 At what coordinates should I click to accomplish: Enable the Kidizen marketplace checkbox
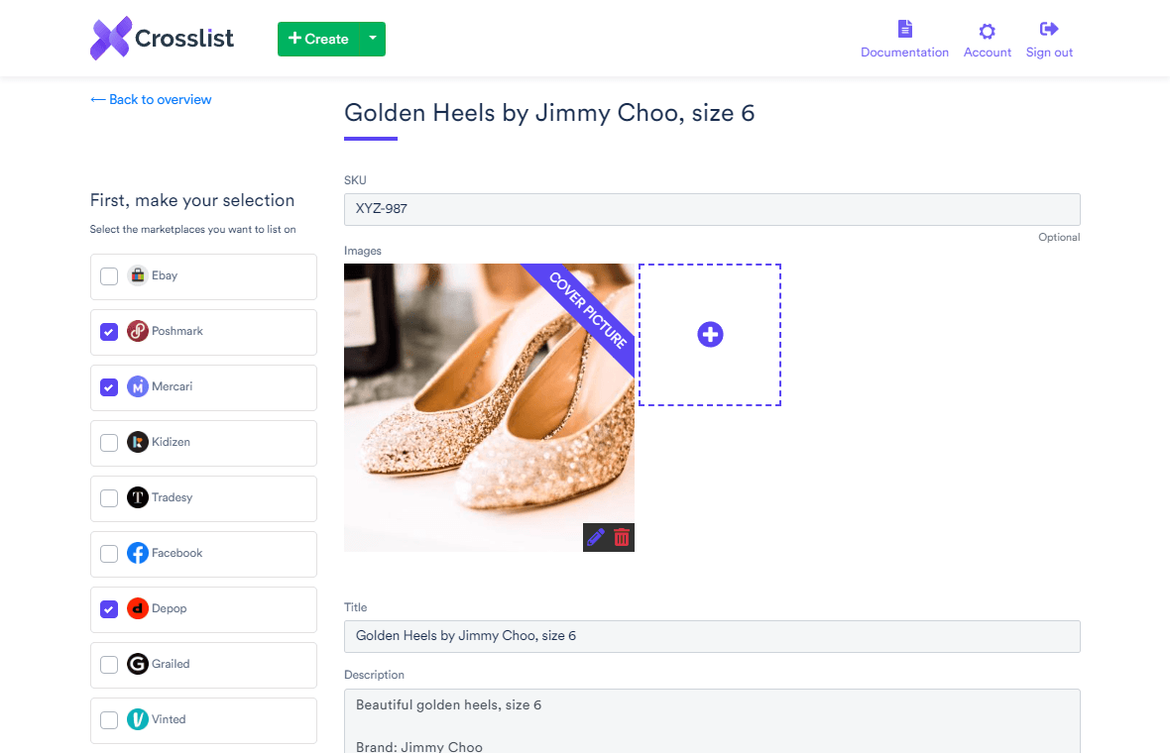pos(109,443)
